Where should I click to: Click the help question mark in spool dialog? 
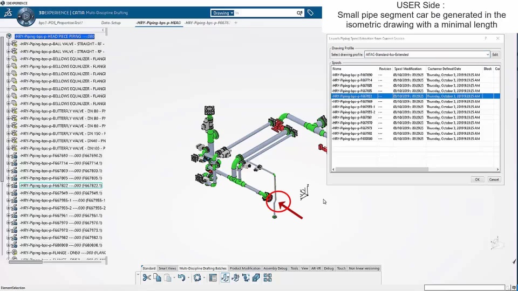(485, 38)
